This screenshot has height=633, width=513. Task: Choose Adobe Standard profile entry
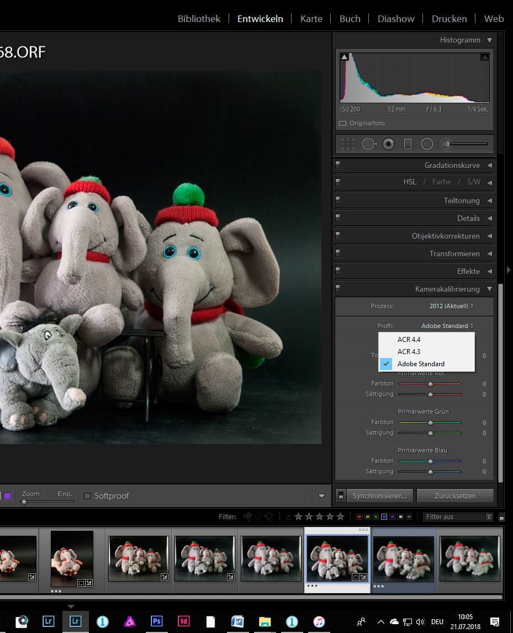[426, 364]
